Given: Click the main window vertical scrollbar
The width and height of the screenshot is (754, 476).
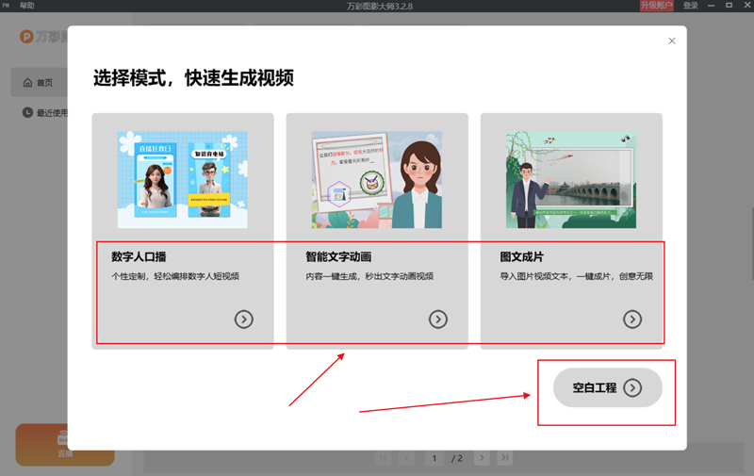Looking at the screenshot, I should (x=752, y=243).
